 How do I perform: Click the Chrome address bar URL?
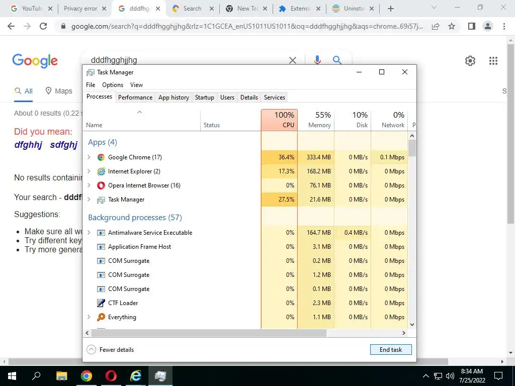[247, 26]
